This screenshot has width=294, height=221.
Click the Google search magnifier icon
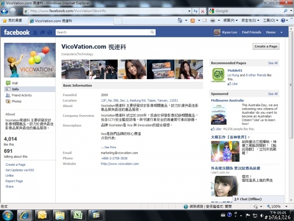[x=285, y=11]
